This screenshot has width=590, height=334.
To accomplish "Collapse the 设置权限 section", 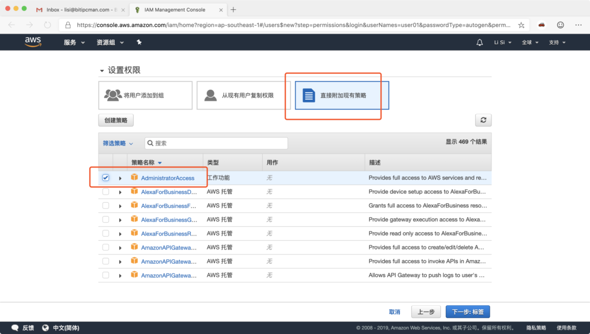I will coord(102,70).
